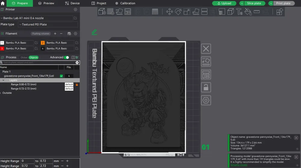Viewport: 301px width, 168px height.
Task: Open the Bambu PLA Basic filament 1 dropdown
Action: [x=19, y=43]
